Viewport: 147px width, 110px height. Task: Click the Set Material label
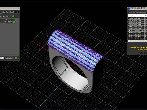[9, 58]
